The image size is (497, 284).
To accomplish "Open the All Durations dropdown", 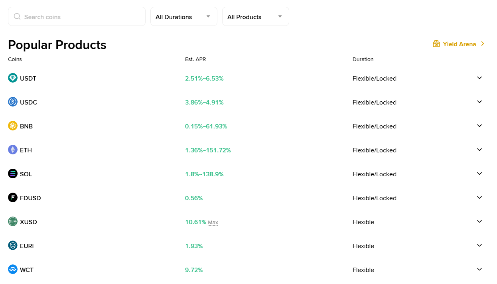I will point(183,16).
